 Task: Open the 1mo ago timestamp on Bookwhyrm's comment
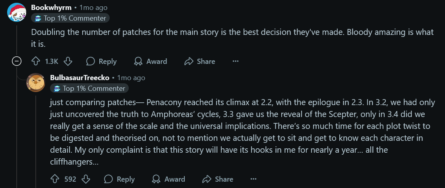coord(93,8)
